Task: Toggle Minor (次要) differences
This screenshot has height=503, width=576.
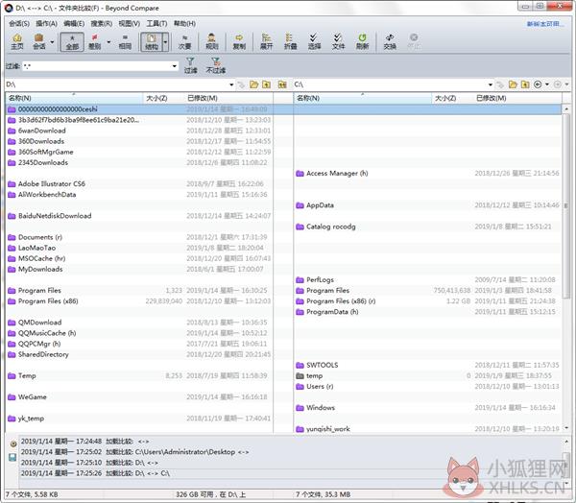Action: click(x=184, y=42)
